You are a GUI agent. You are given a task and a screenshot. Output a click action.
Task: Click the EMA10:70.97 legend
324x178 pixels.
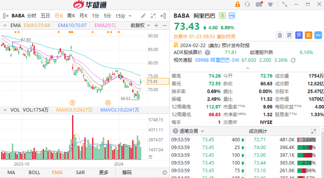click(72, 25)
